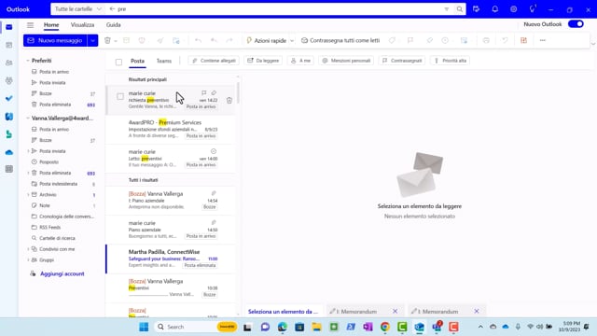This screenshot has height=336, width=597.
Task: Expand the Gruppi folder
Action: click(x=28, y=259)
